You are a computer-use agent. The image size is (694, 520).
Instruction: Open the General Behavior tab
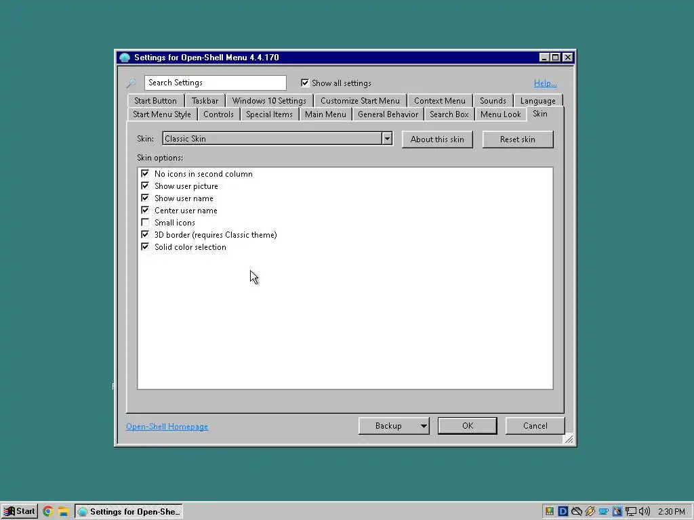pyautogui.click(x=388, y=114)
